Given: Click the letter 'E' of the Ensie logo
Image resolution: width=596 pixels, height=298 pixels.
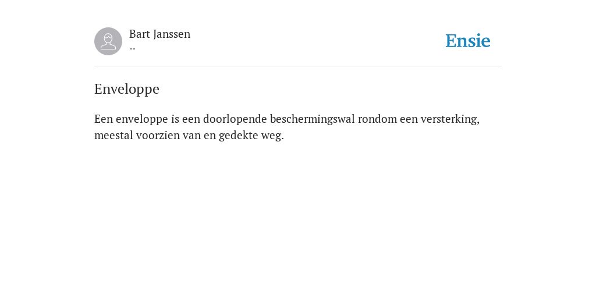Looking at the screenshot, I should pos(451,41).
